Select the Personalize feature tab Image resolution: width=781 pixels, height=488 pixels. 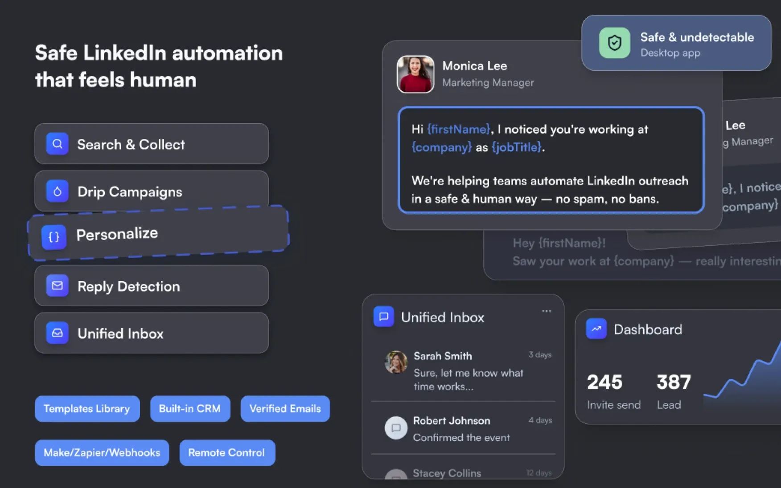(158, 233)
